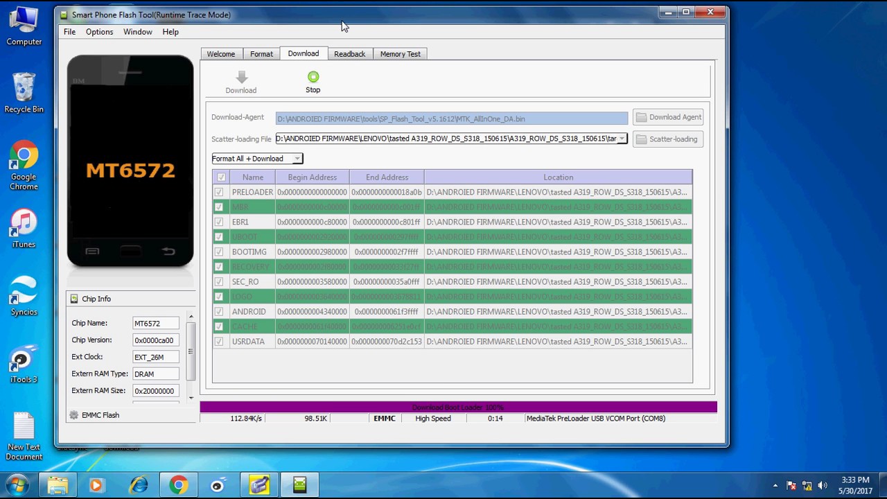Switch to the Memory Test tab
Viewport: 887px width, 499px height.
[x=400, y=54]
